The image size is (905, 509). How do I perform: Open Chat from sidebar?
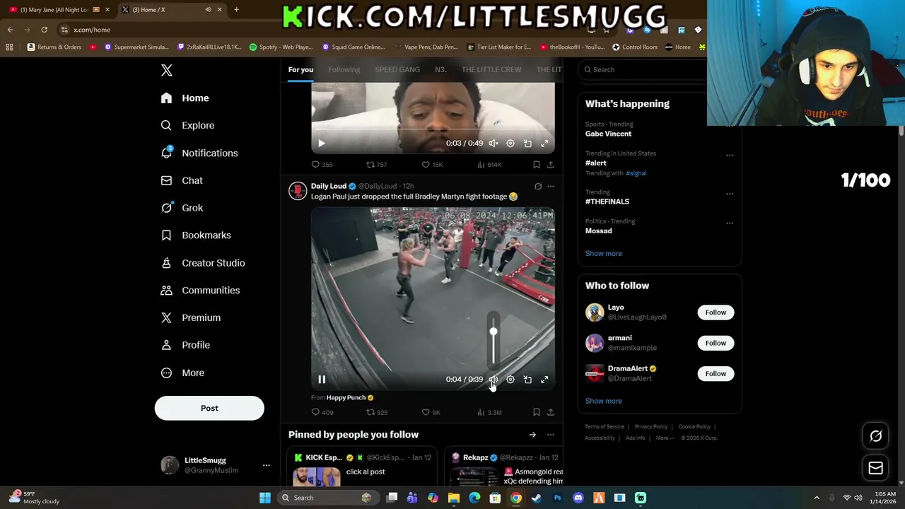[182, 180]
